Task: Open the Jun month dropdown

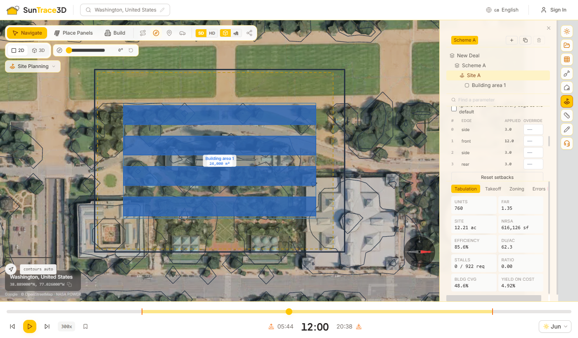Action: point(555,326)
